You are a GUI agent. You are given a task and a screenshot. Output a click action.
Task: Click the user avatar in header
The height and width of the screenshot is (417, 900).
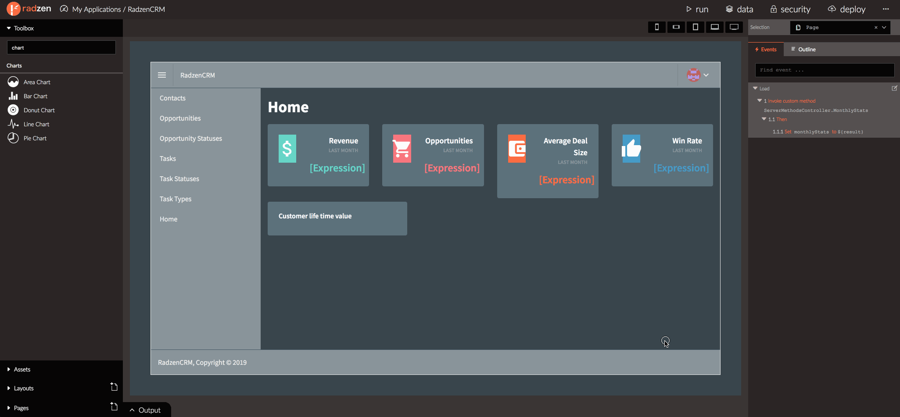(x=693, y=75)
